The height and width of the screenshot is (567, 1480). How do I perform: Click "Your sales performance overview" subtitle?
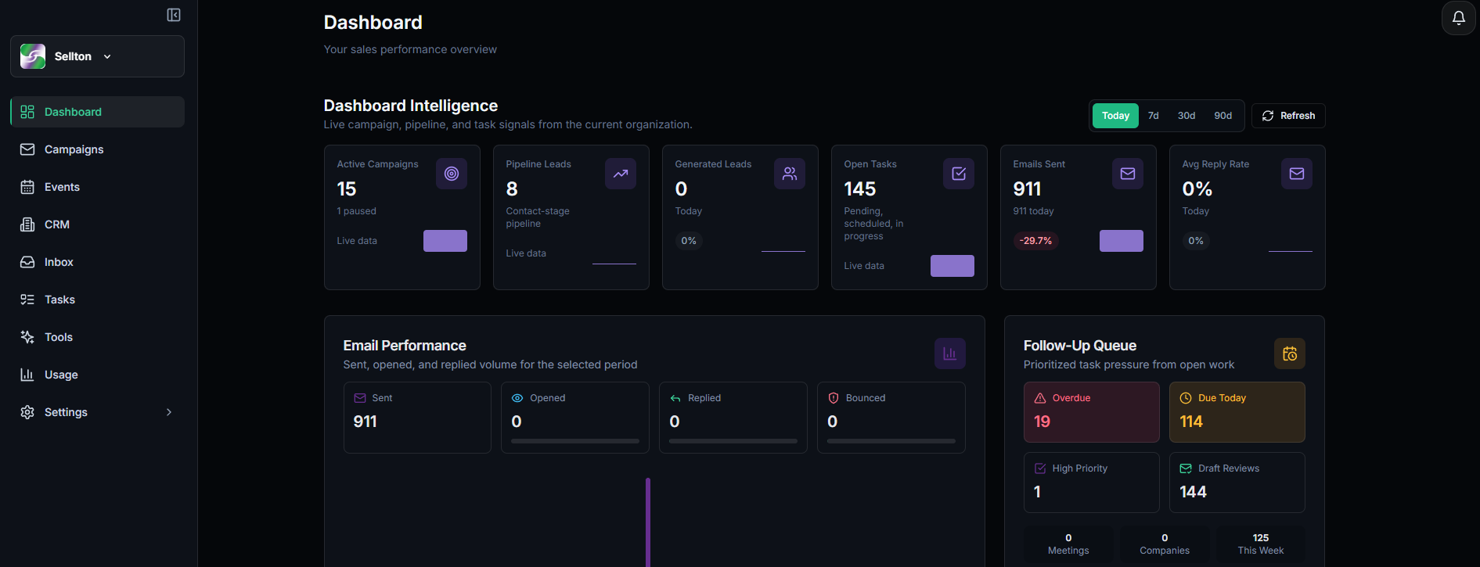pyautogui.click(x=410, y=49)
